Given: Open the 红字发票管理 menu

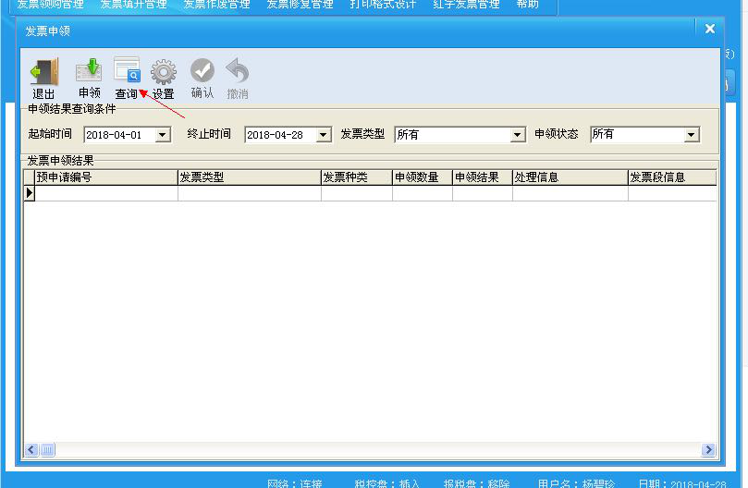Looking at the screenshot, I should 467,5.
